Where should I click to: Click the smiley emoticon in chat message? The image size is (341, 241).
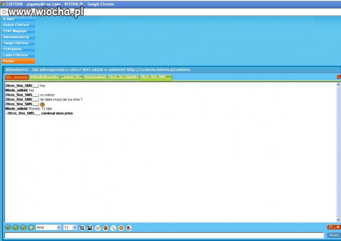[x=42, y=105]
